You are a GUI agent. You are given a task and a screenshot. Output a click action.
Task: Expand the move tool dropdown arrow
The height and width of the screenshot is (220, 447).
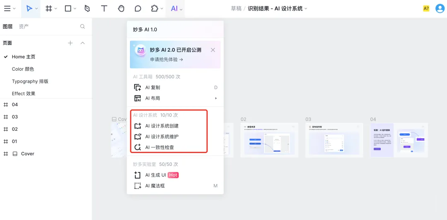tap(36, 9)
